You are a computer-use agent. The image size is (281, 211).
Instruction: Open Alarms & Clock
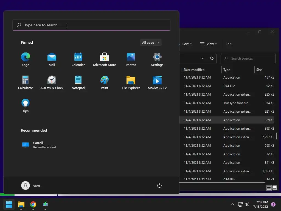[x=52, y=82]
